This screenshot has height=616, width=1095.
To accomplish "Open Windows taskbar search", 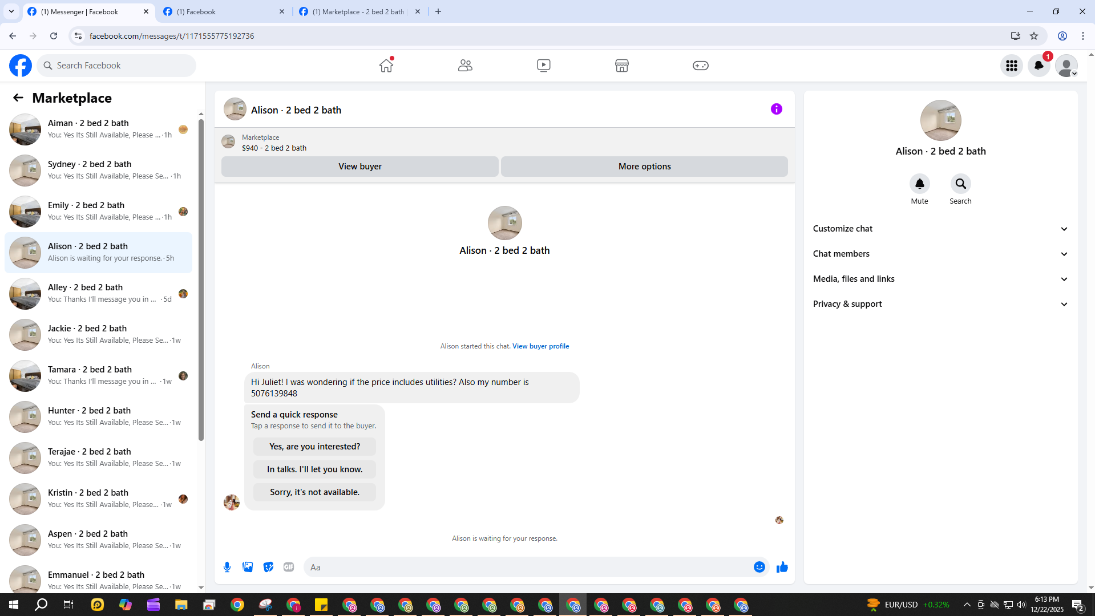I will [x=41, y=605].
